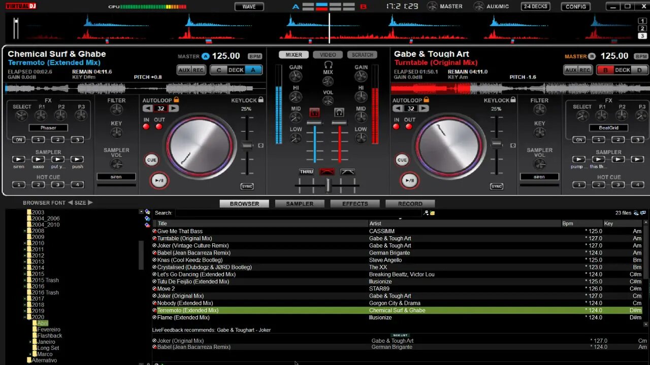Image resolution: width=650 pixels, height=365 pixels.
Task: Expand the 2013 folder
Action: tap(25, 262)
